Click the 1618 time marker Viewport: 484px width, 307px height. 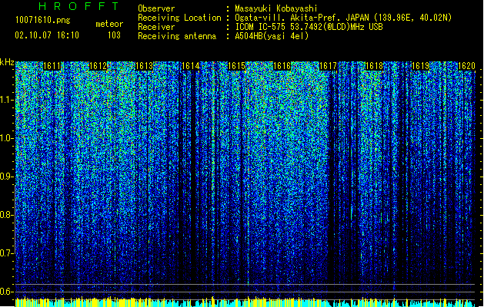pos(374,66)
